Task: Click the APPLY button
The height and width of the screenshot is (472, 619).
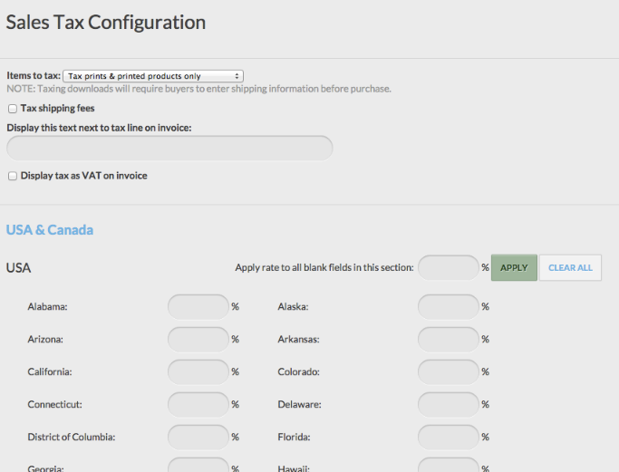Action: (514, 267)
